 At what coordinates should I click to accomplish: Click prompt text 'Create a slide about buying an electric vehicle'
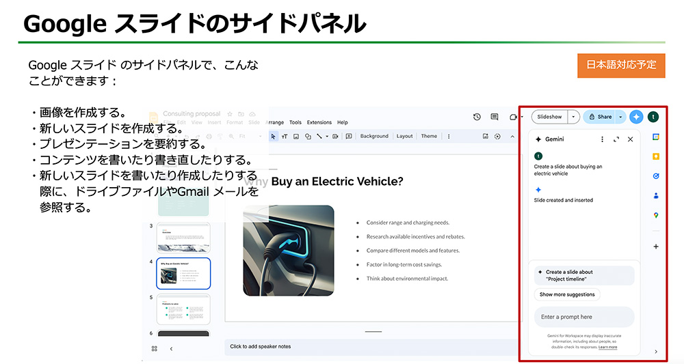568,170
